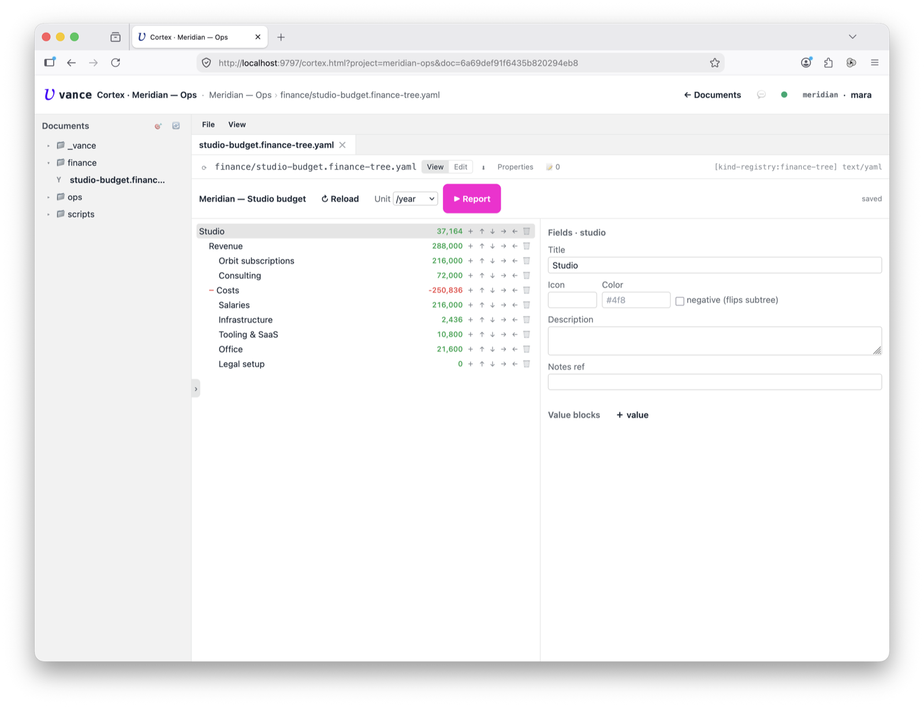Screen dimensions: 924x707
Task: Delete the Legal setup row
Action: 527,364
